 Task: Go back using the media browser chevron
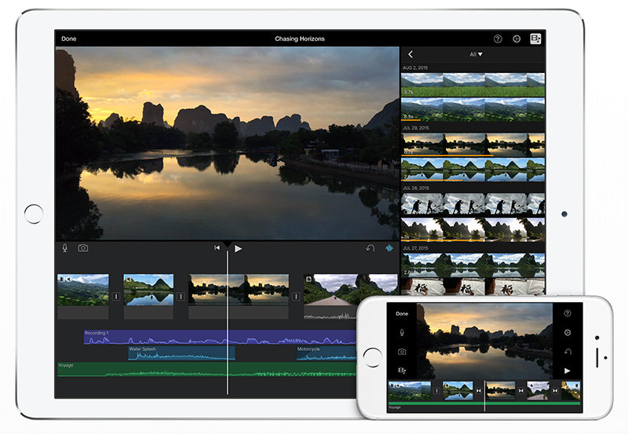411,55
